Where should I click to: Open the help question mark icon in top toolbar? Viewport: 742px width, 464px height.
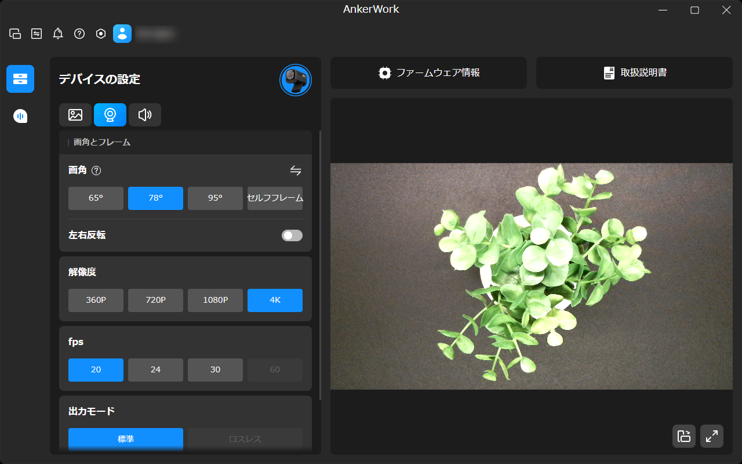tap(79, 34)
